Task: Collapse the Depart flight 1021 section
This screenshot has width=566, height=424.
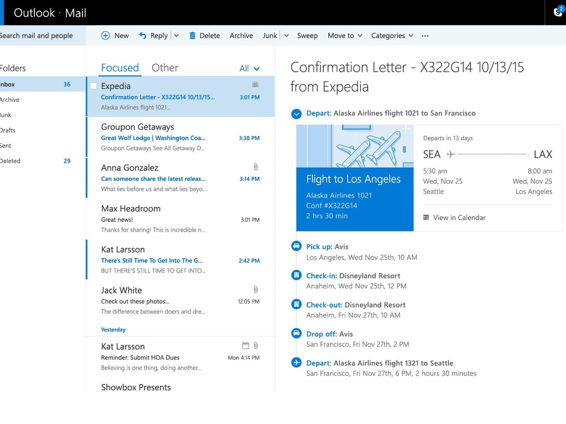Action: point(296,114)
